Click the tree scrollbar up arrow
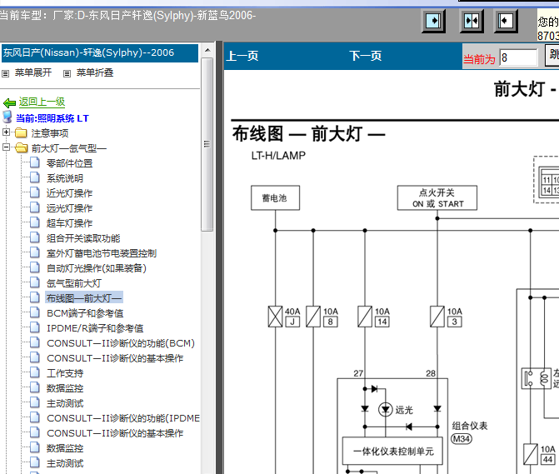The image size is (559, 474). 207,50
